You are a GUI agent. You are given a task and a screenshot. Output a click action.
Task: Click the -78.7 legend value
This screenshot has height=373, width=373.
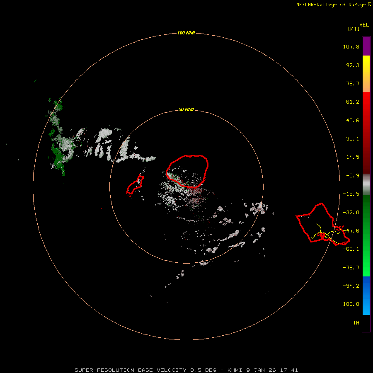351,268
